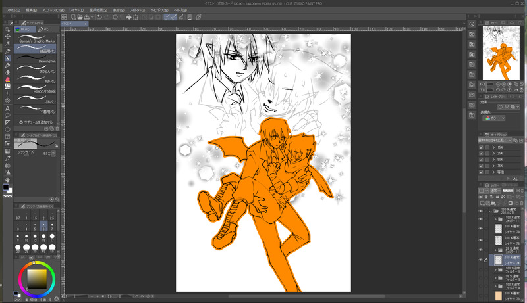
Task: Select the DrawingPen sub tool
Action: (x=35, y=59)
